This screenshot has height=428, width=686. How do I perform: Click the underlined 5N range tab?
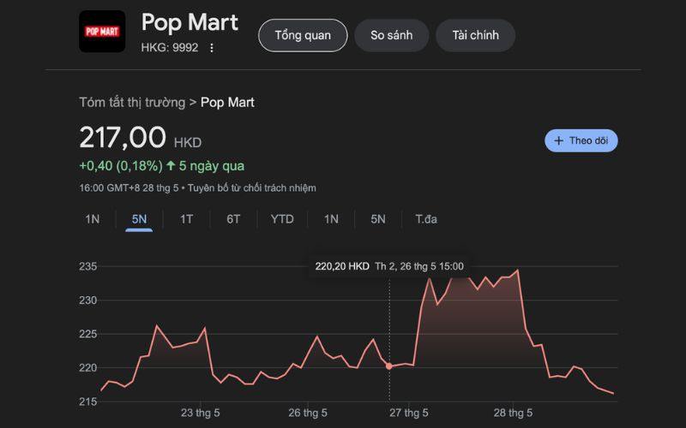pos(139,219)
